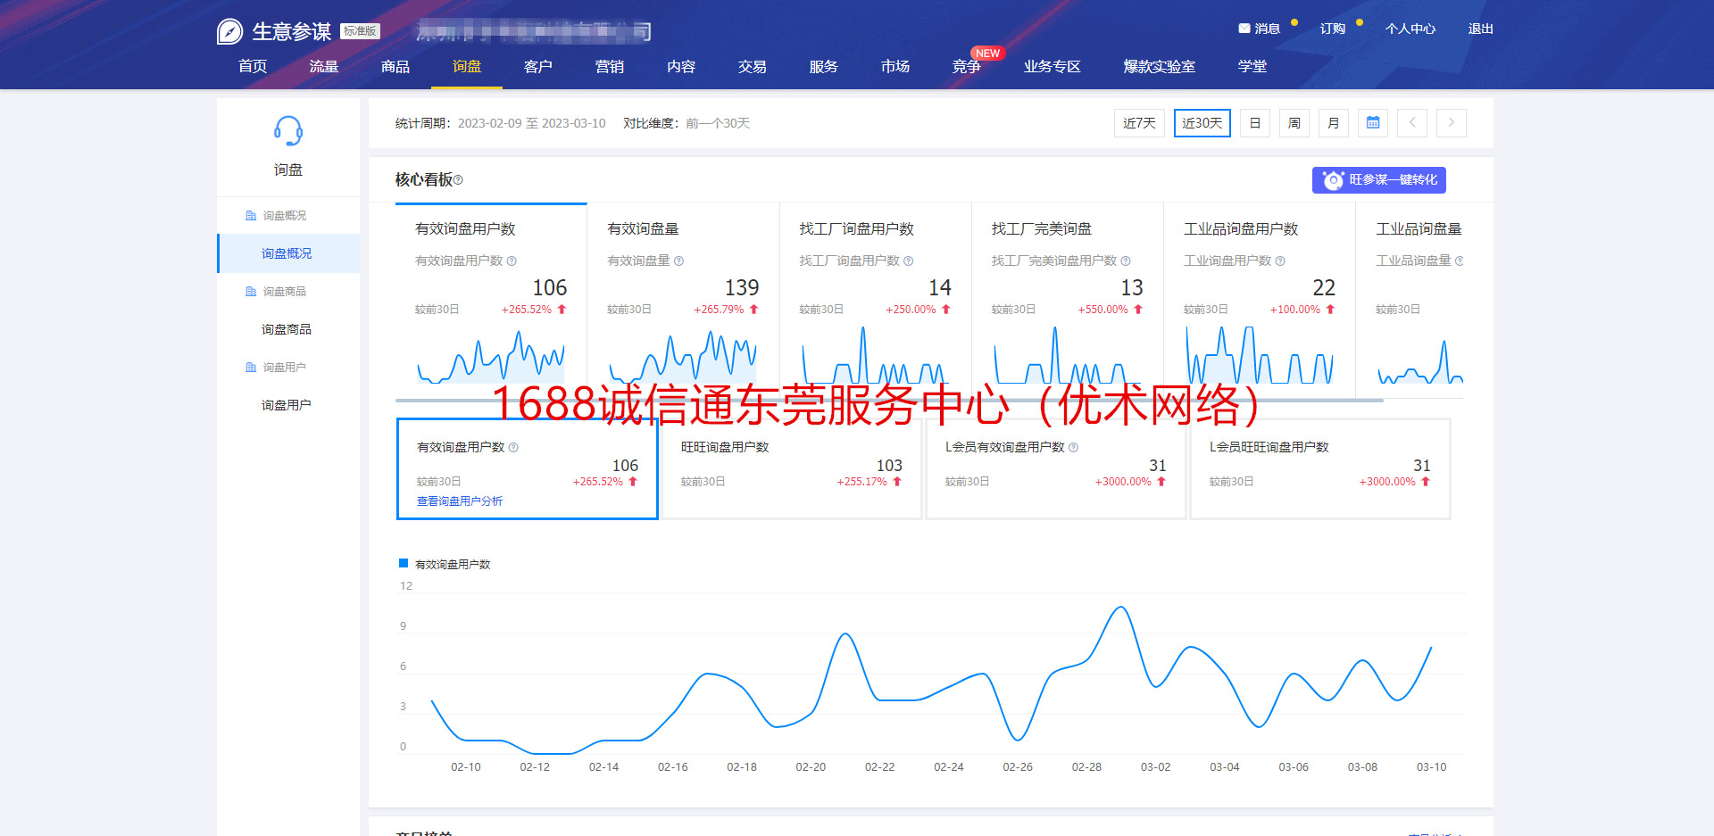Toggle the 有效询盘用户数 chart legend swatch
Image resolution: width=1714 pixels, height=836 pixels.
pyautogui.click(x=404, y=564)
